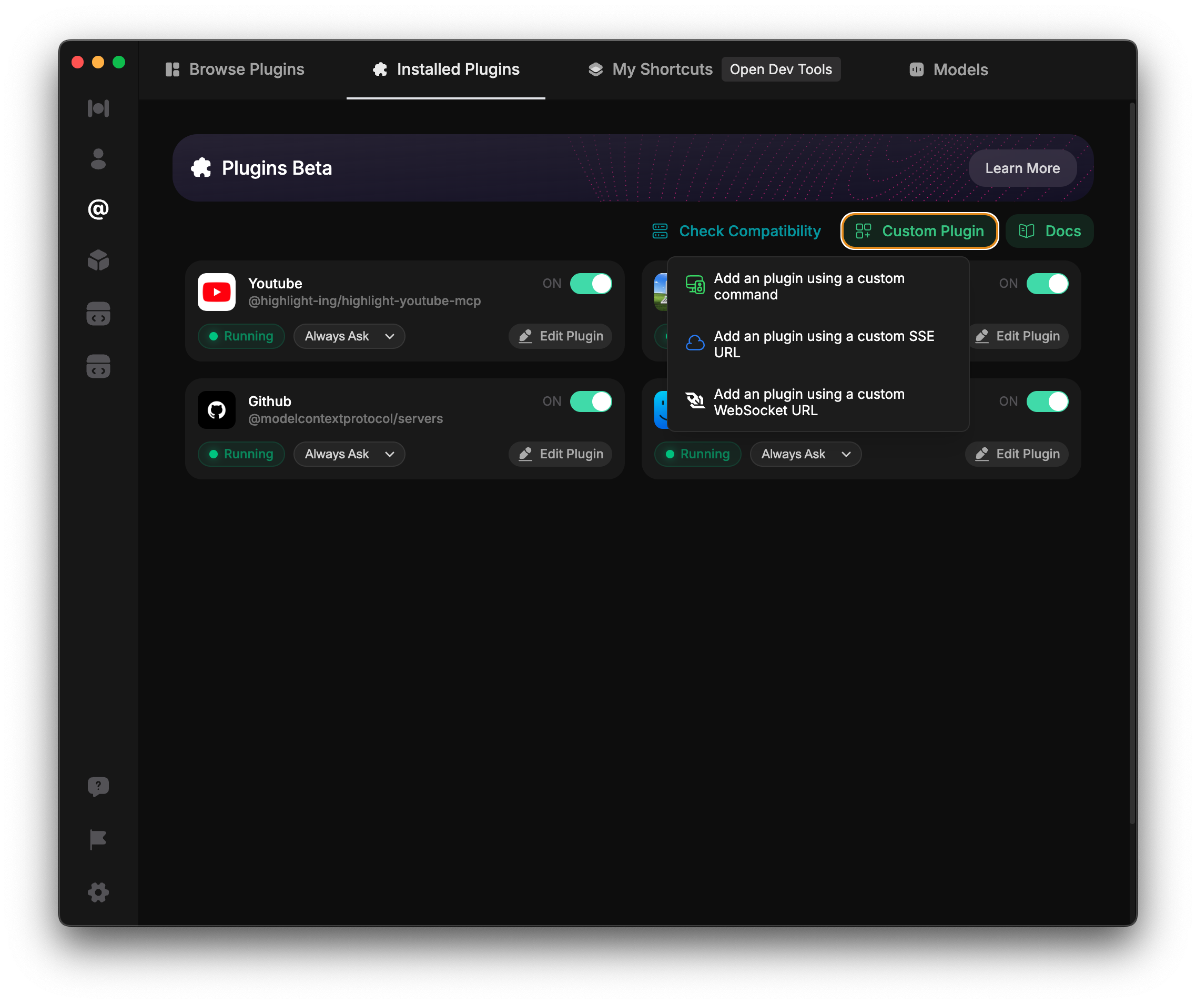The width and height of the screenshot is (1196, 1004).
Task: Open the profile icon in the sidebar
Action: coord(98,159)
